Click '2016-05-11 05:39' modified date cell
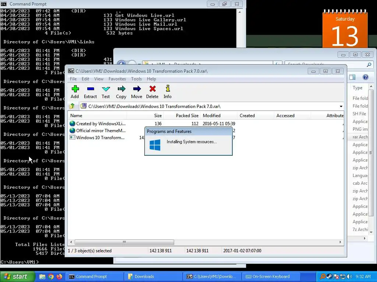Image resolution: width=377 pixels, height=282 pixels. click(219, 123)
